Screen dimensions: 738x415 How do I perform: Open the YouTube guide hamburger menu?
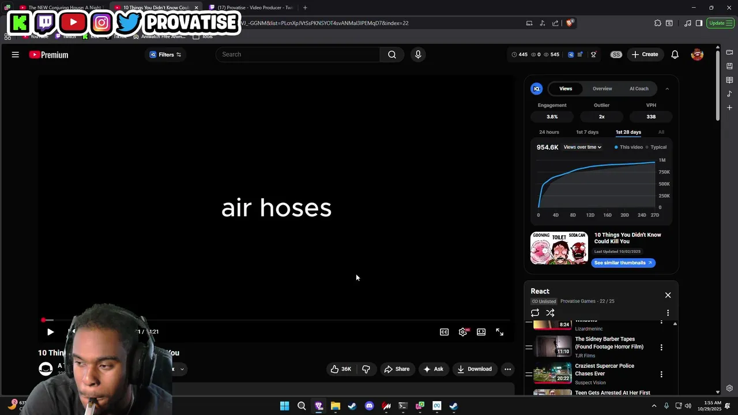[x=16, y=55]
